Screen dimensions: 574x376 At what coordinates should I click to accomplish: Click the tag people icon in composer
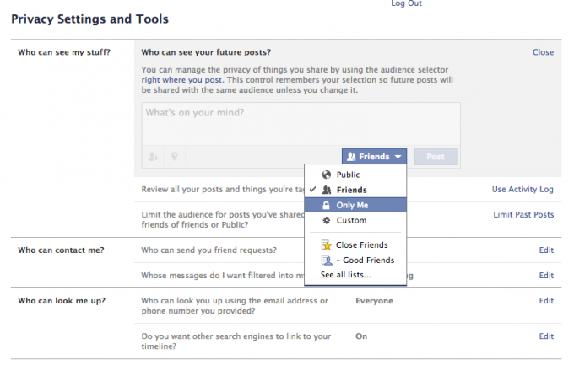153,157
